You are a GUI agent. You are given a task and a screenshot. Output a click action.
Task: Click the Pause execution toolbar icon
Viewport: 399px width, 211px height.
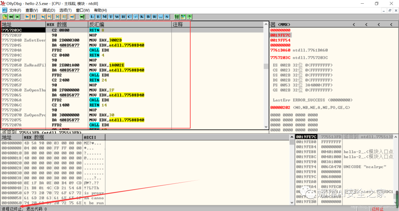(x=34, y=17)
